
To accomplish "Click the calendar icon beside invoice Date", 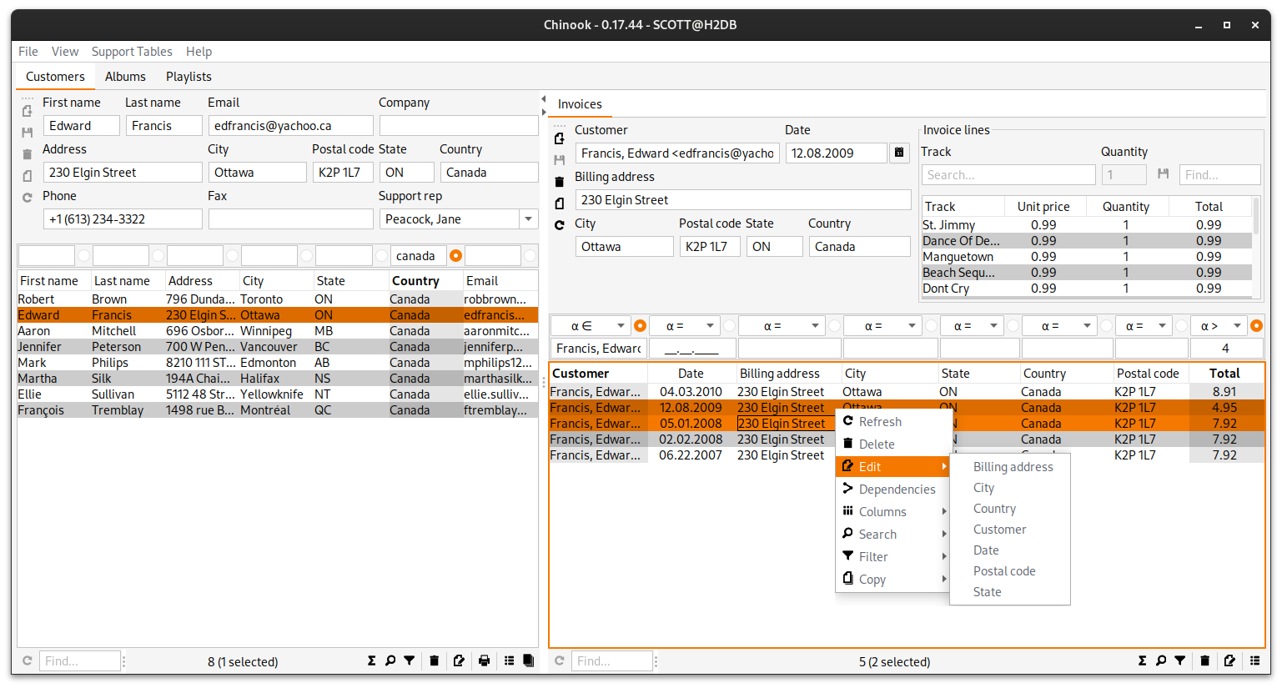I will point(899,153).
